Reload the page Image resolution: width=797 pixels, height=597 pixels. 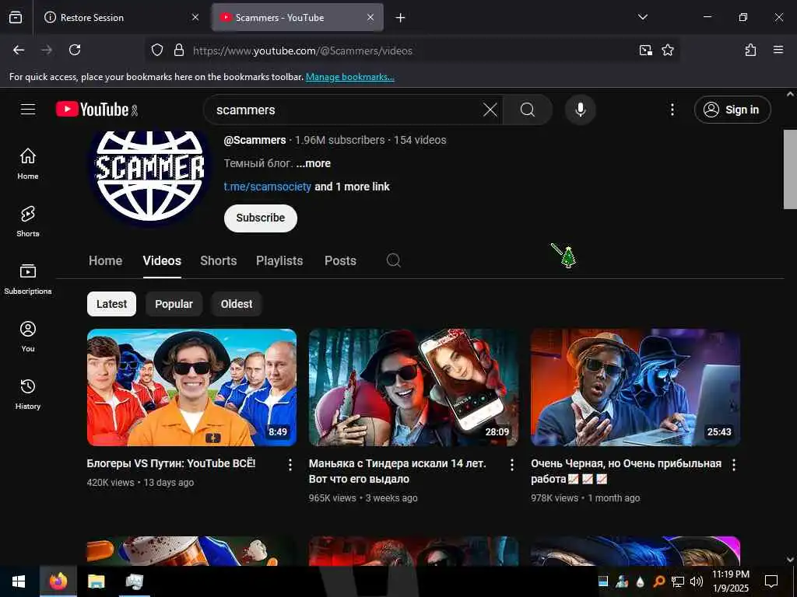75,50
